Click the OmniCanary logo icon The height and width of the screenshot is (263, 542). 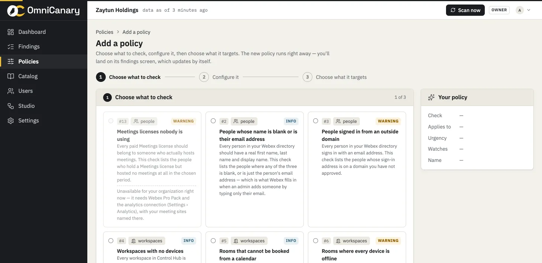coord(15,11)
